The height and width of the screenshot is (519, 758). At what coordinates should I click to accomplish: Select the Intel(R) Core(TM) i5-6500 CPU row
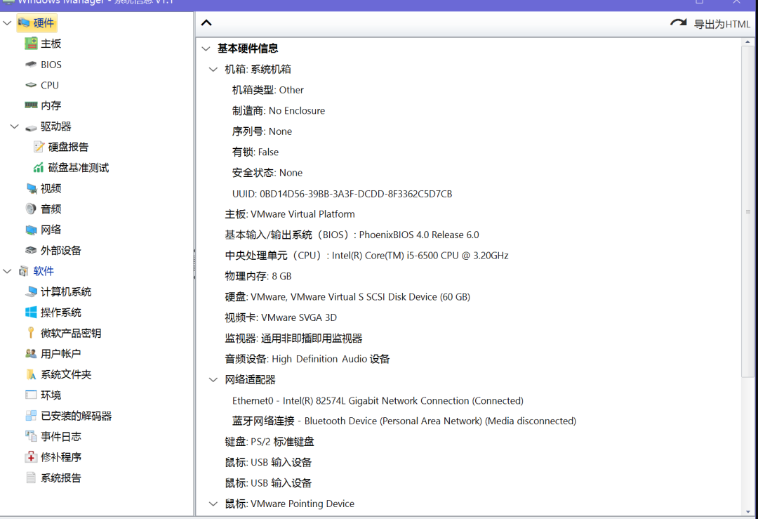click(366, 256)
